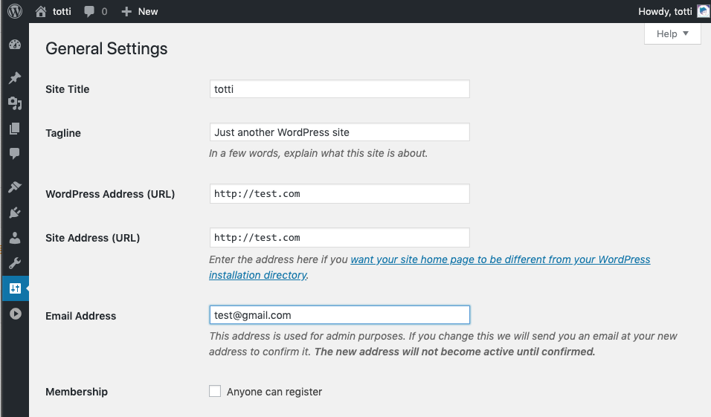
Task: Open Users sidebar icon
Action: pyautogui.click(x=15, y=238)
